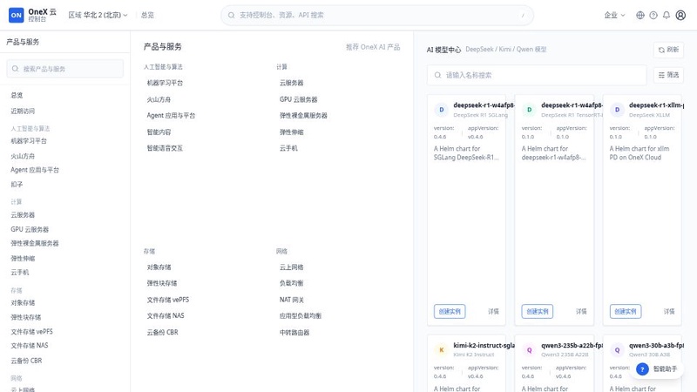Open 文件存储 NAS in the left sidebar
The image size is (697, 392).
coord(30,345)
